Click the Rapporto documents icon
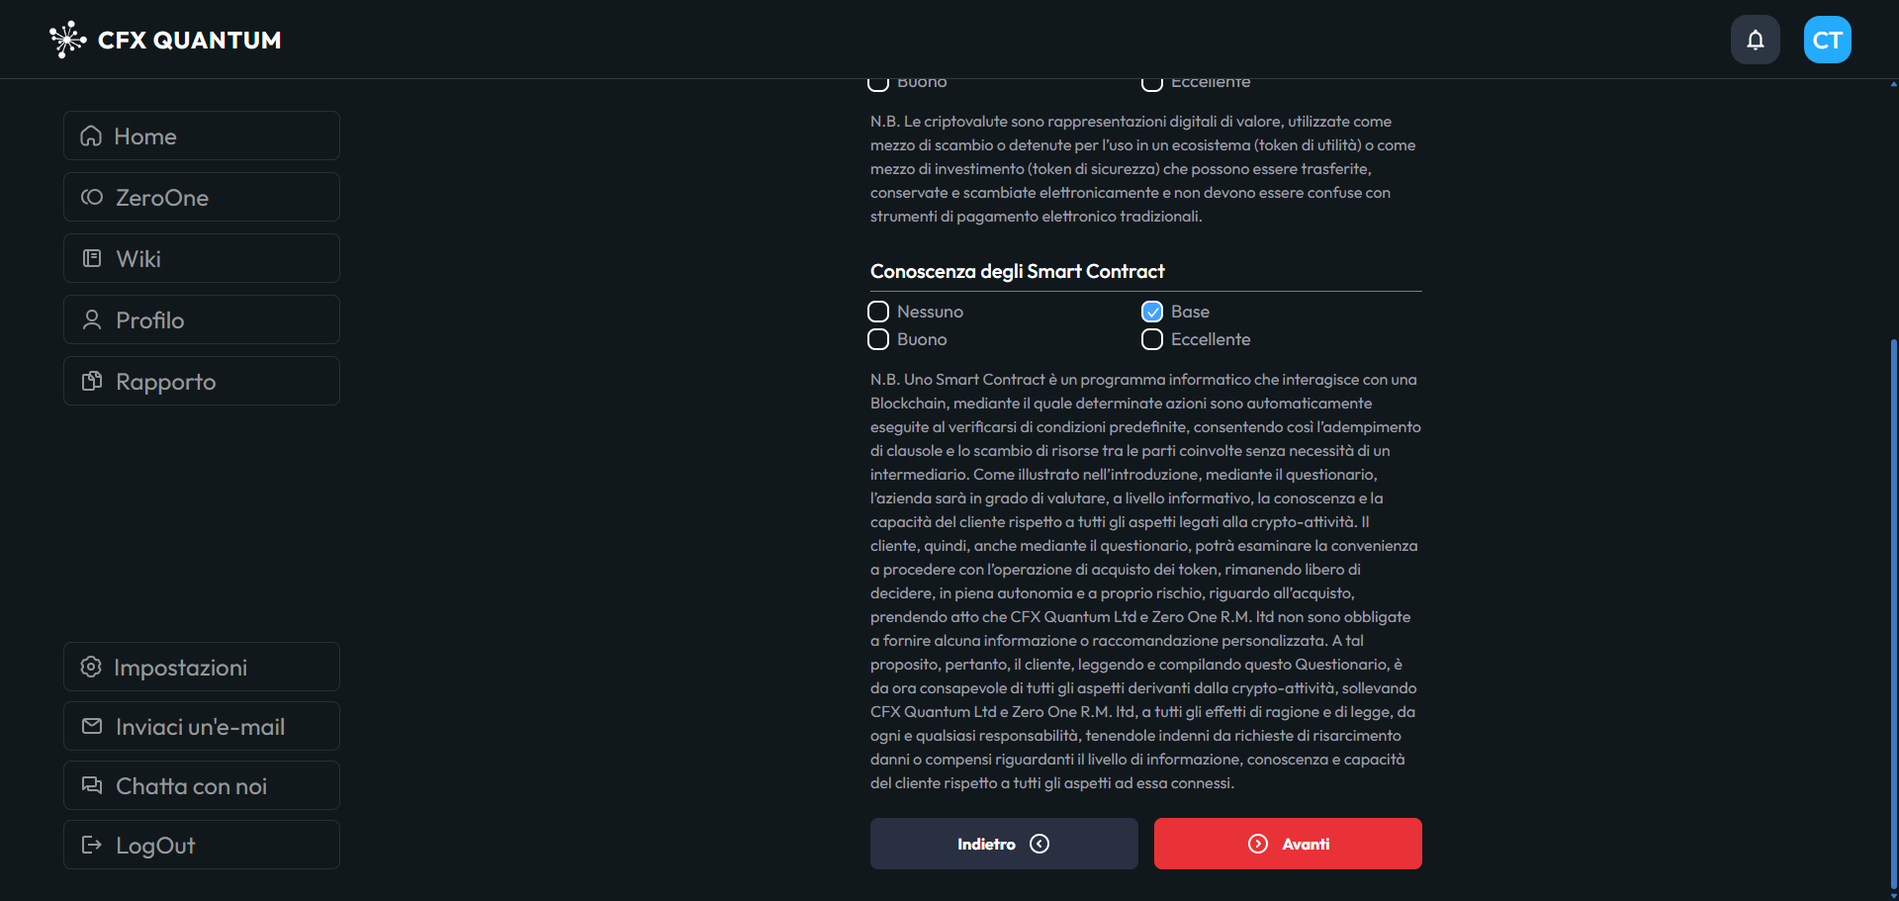 pos(92,382)
